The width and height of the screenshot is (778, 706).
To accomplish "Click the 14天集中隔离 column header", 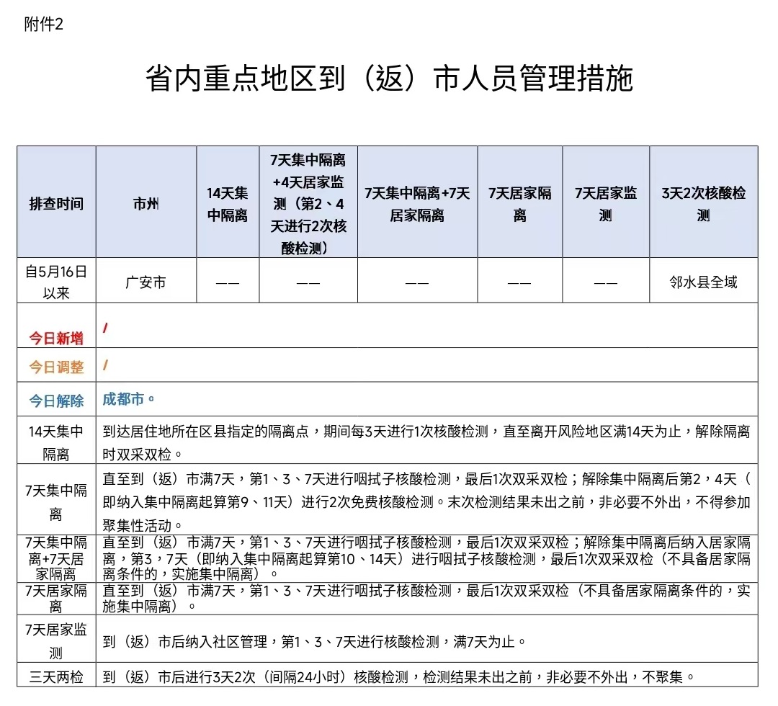I will point(227,204).
